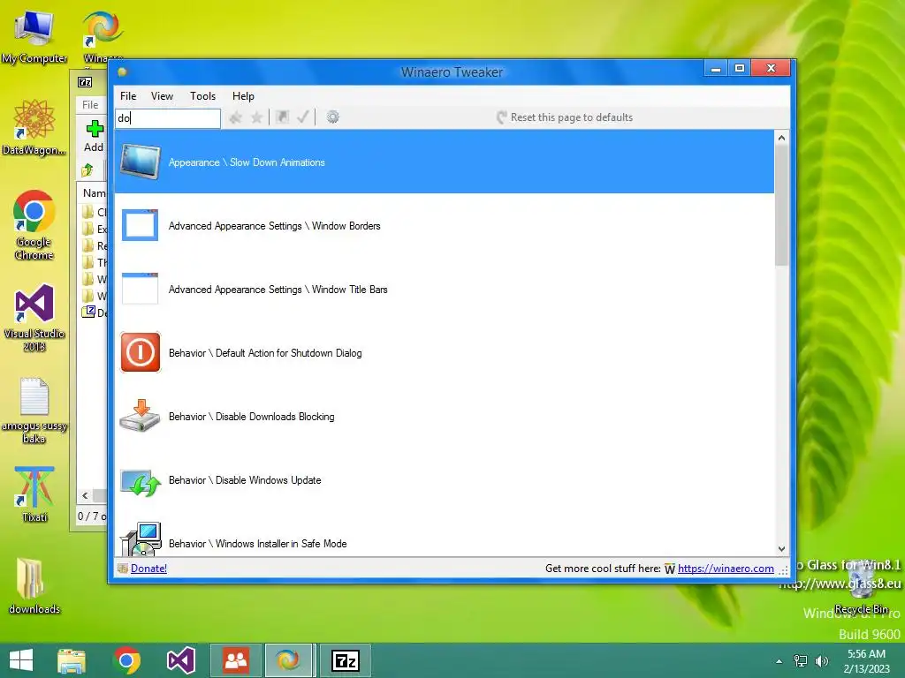The image size is (905, 678).
Task: Click the Windows Installer in Safe Mode icon
Action: 141,539
